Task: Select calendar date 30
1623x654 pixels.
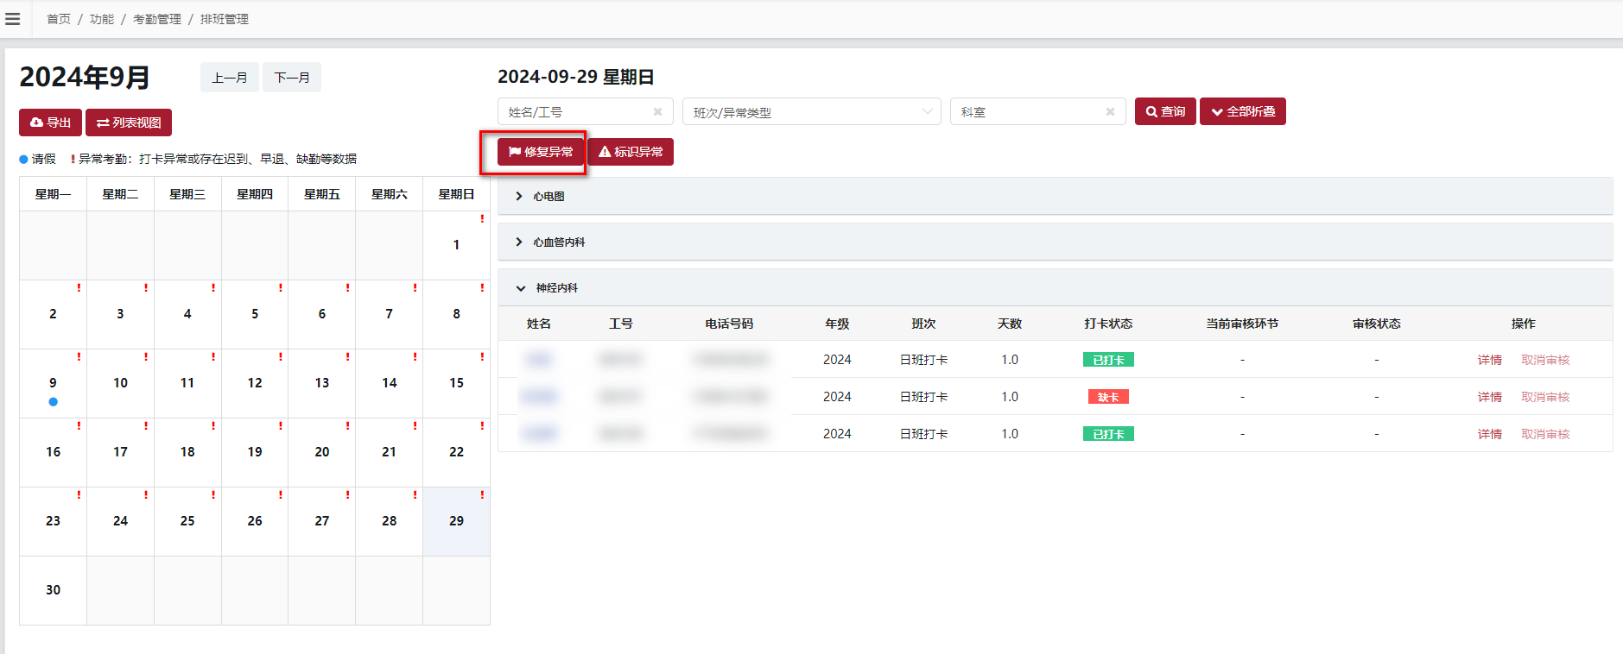Action: (53, 590)
